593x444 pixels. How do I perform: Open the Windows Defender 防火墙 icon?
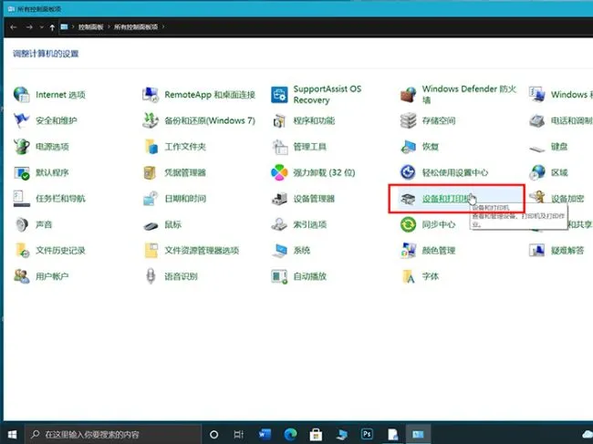[409, 94]
